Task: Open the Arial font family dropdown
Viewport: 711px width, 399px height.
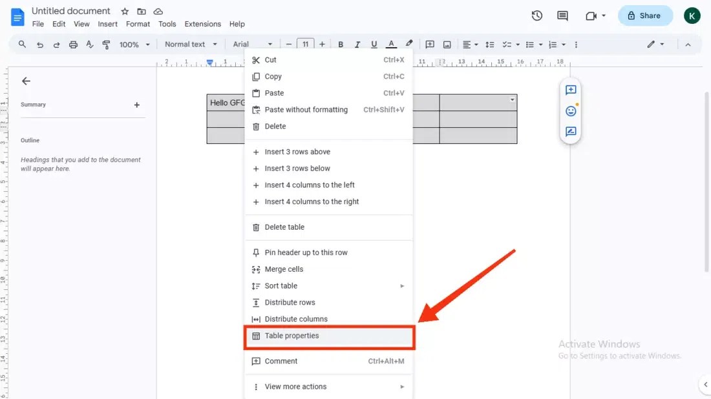Action: point(252,44)
